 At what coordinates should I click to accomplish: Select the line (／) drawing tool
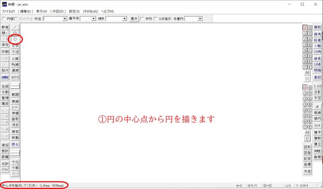[x=15, y=27]
